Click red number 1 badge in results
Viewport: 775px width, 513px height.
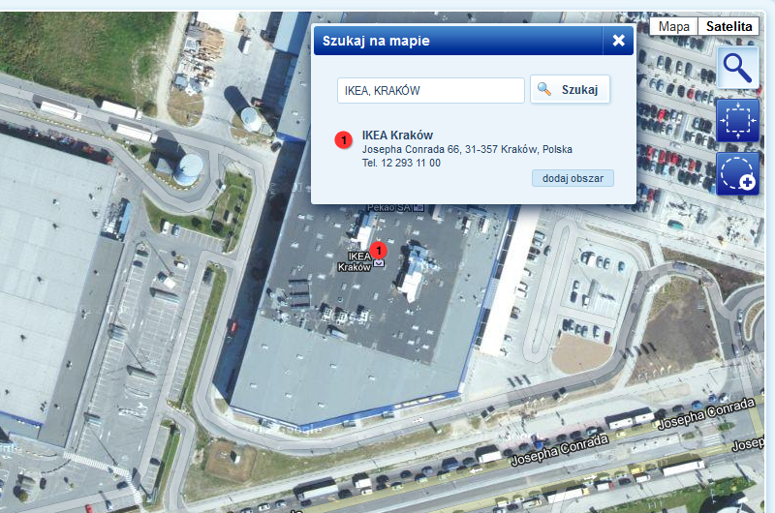click(x=344, y=140)
